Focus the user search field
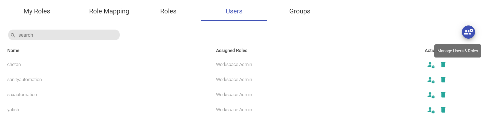Viewport: 489px width, 132px height. (64, 35)
